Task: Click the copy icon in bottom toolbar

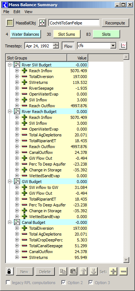Action: (63, 272)
